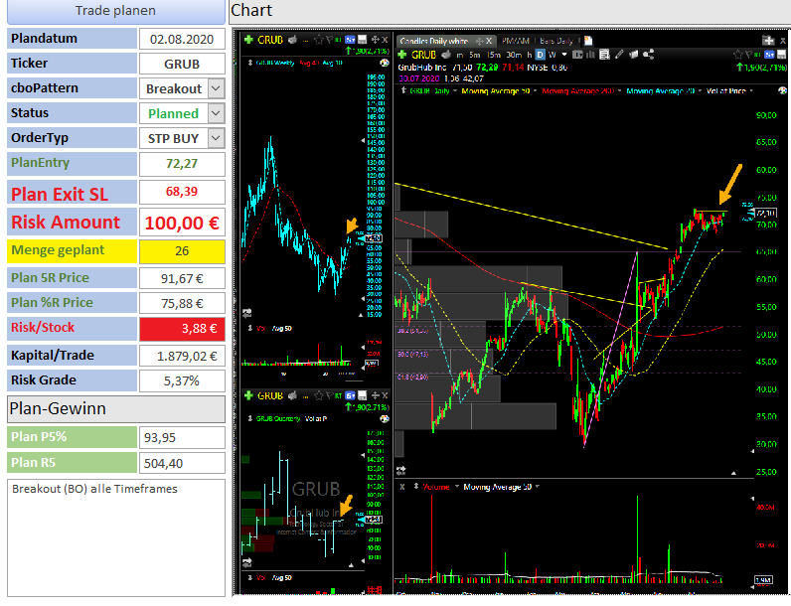
Task: Open the OrderTyp STP BUY dropdown
Action: (x=216, y=138)
